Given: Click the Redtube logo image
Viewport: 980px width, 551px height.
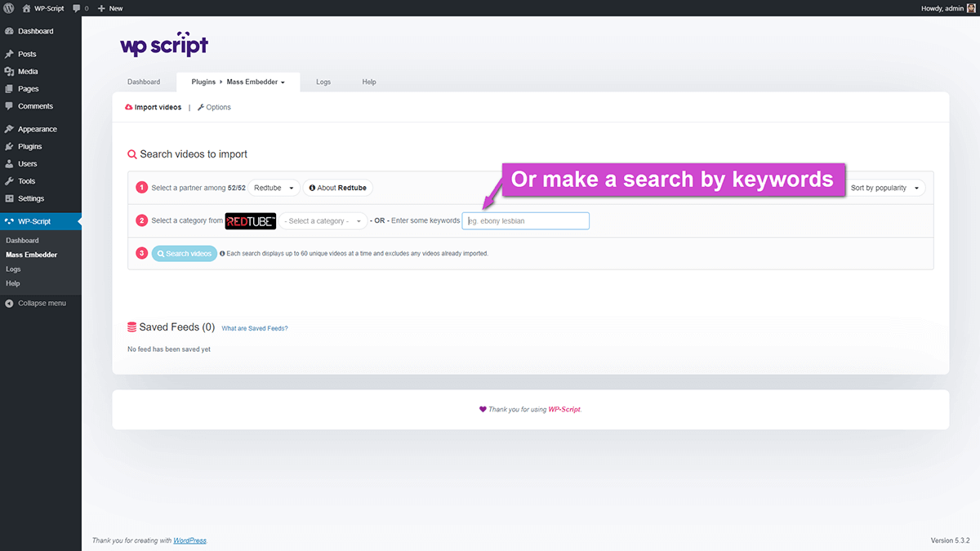Looking at the screenshot, I should point(251,221).
